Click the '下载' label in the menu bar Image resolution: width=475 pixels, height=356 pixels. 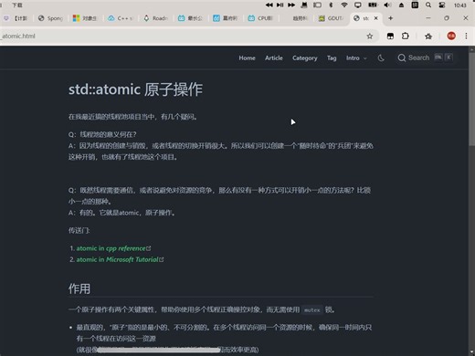[17, 5]
